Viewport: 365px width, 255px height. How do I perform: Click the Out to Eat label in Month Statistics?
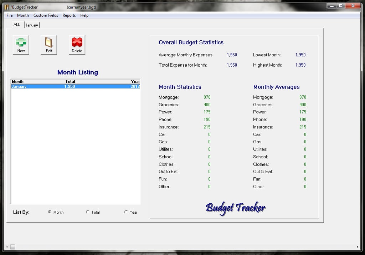coord(169,172)
